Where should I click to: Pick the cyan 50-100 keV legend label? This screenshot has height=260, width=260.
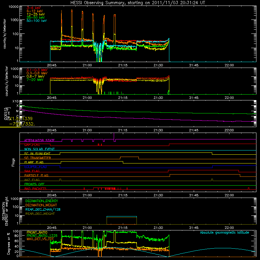pyautogui.click(x=37, y=21)
